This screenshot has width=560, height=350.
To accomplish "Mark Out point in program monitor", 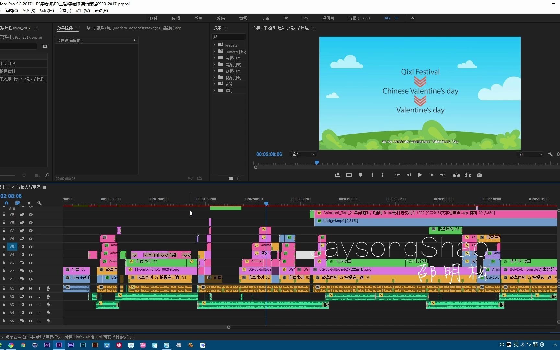I will click(383, 175).
